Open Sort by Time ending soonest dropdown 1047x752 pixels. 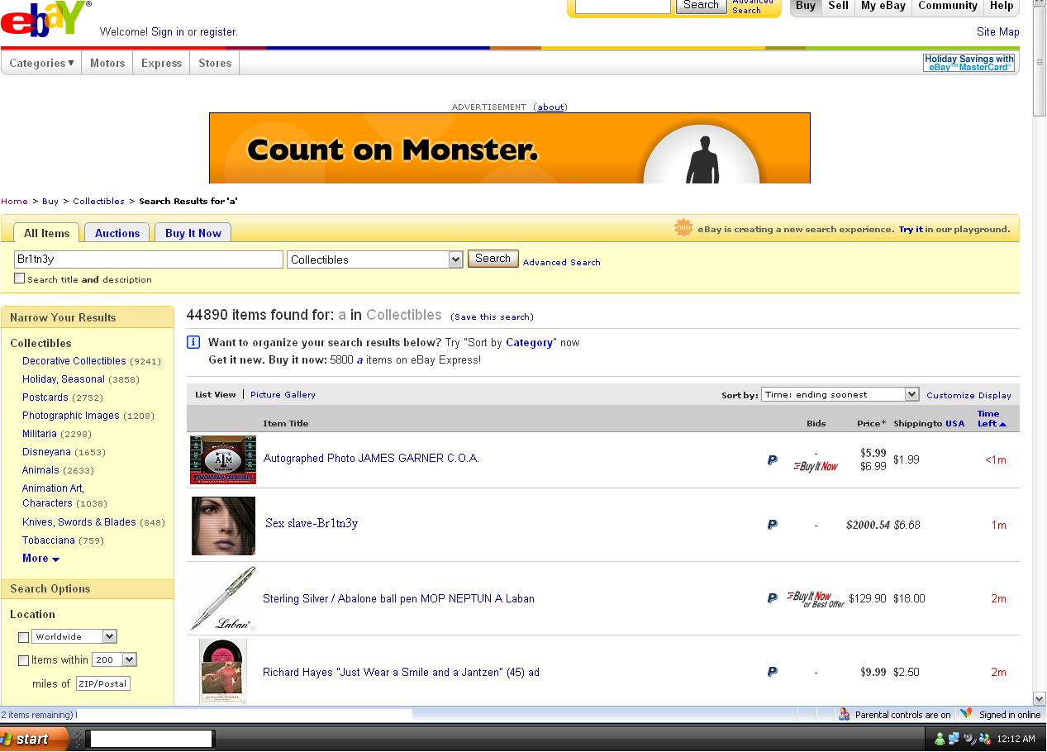tap(840, 394)
